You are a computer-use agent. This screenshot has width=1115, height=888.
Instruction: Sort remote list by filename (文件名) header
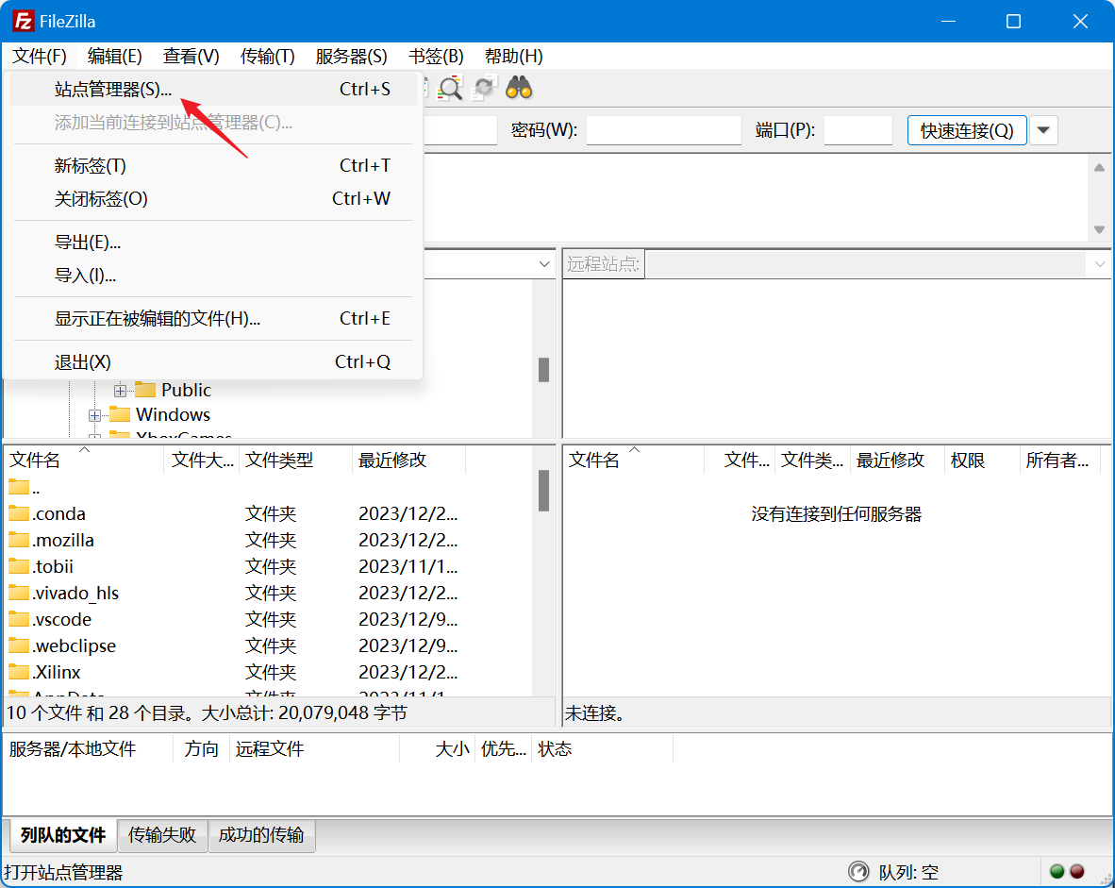click(634, 460)
